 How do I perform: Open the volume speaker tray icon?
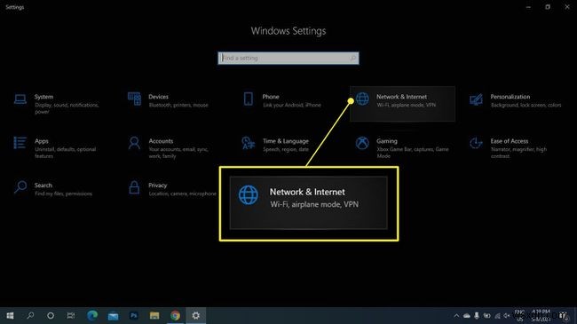pyautogui.click(x=507, y=315)
